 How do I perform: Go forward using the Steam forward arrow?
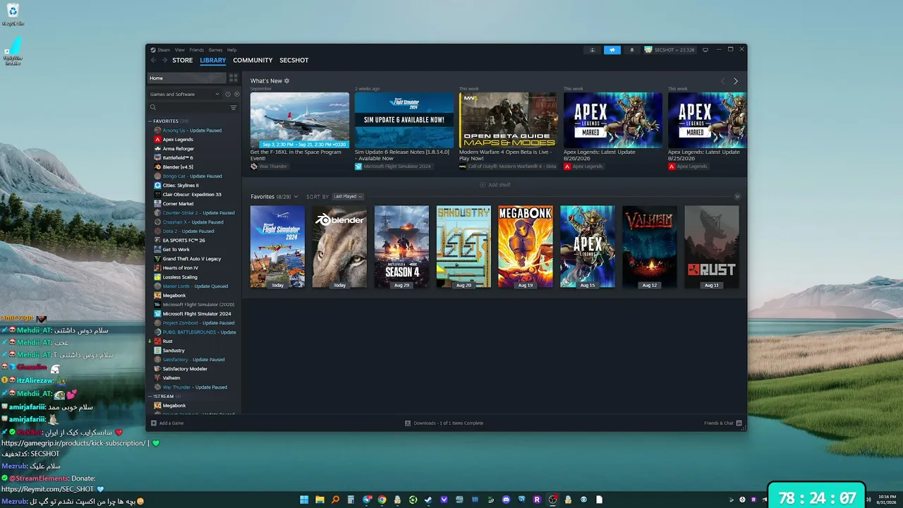tap(164, 61)
